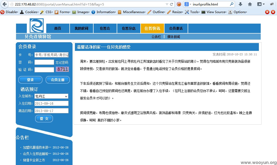Click the first red X icon on developer toolbar
This screenshot has width=277, height=165.
pos(267,12)
